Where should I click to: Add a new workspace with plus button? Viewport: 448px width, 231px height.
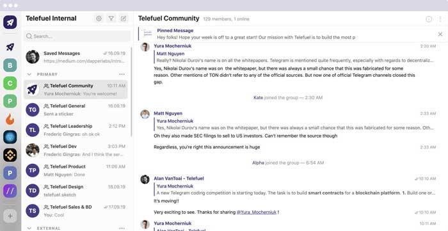pos(10,216)
